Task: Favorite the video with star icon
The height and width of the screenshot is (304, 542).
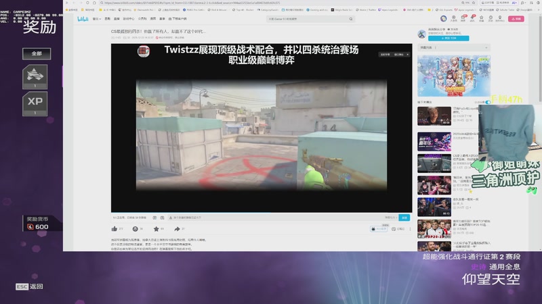Action: [x=157, y=229]
